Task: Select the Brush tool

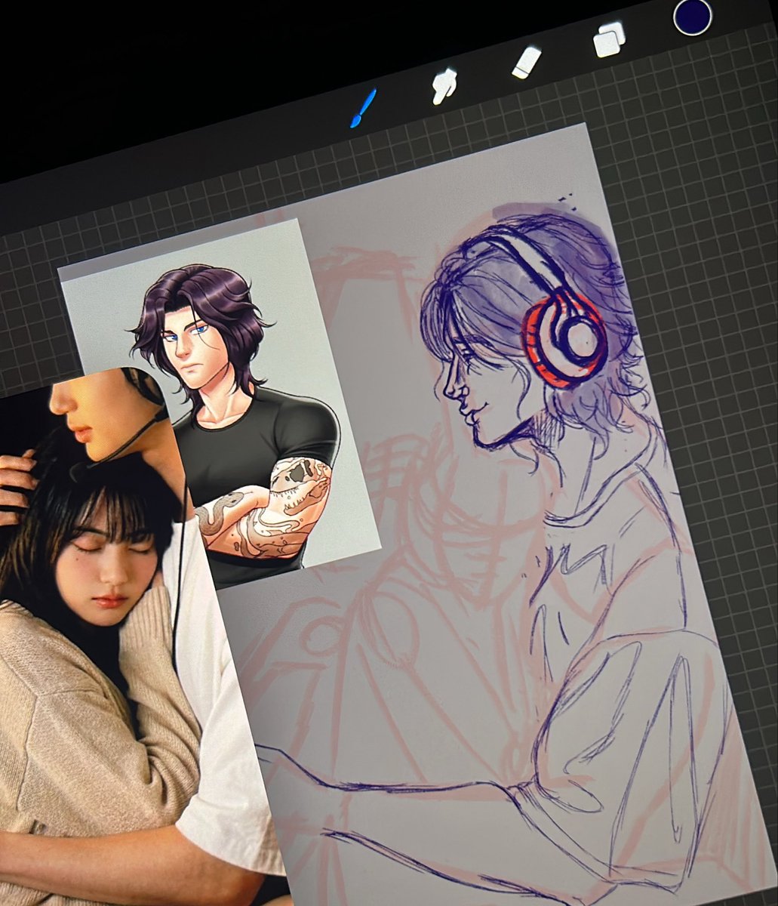Action: click(x=364, y=108)
